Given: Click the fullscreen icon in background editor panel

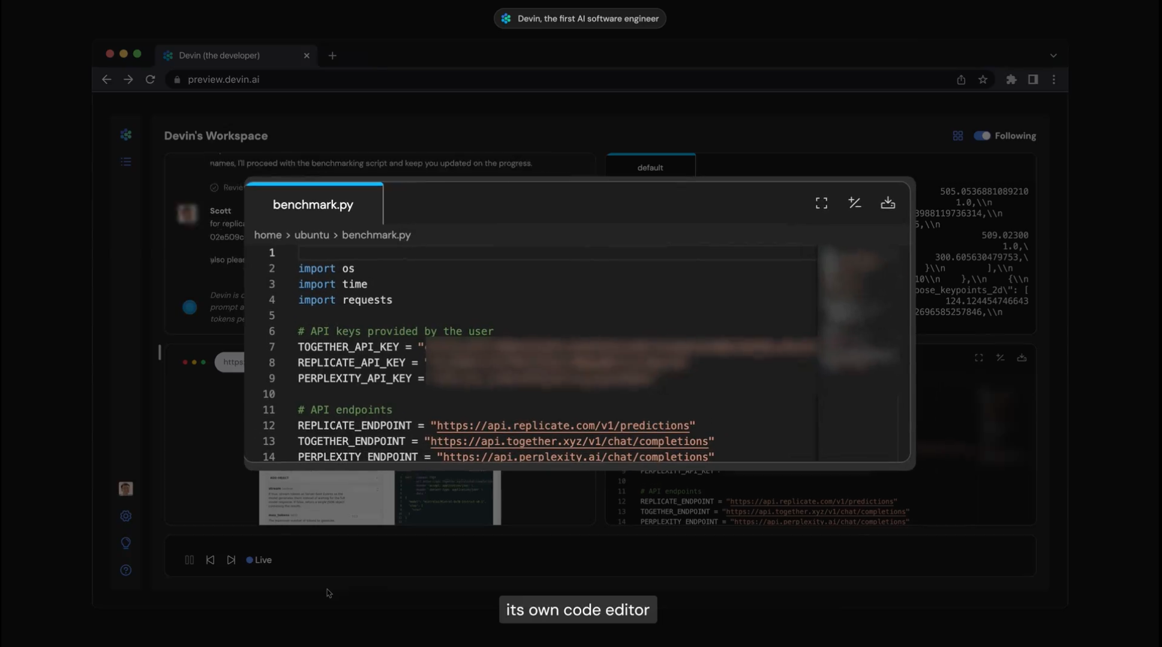Looking at the screenshot, I should [x=978, y=358].
